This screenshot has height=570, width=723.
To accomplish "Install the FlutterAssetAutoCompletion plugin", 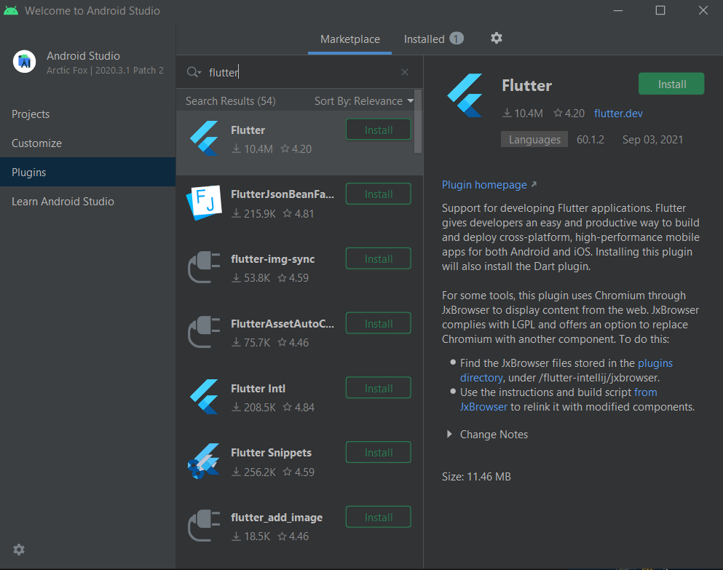I will pos(379,323).
